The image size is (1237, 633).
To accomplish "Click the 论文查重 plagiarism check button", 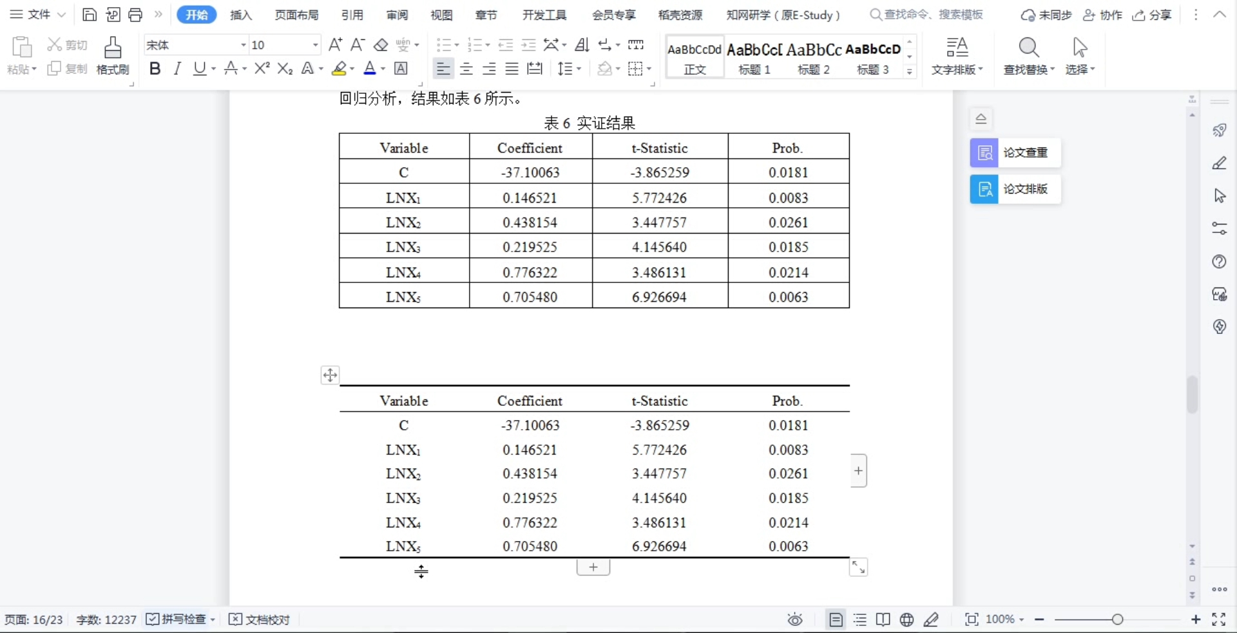I will click(1015, 152).
